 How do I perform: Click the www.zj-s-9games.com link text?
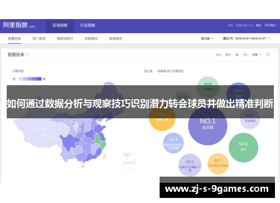pos(217,189)
